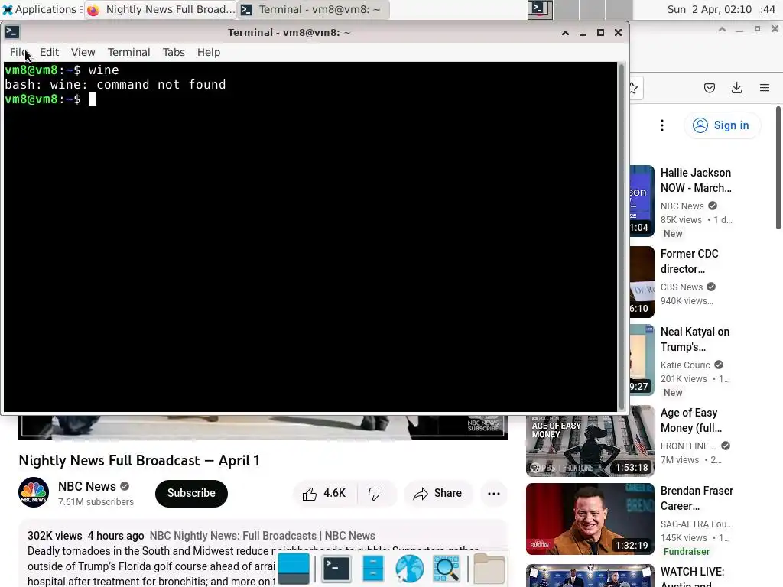
Task: Maximize the Terminal window
Action: pyautogui.click(x=600, y=32)
